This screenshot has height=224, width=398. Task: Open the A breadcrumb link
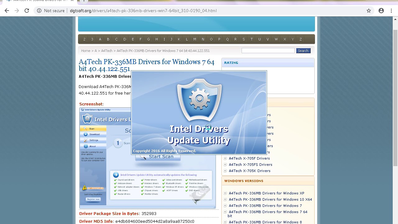tap(96, 51)
